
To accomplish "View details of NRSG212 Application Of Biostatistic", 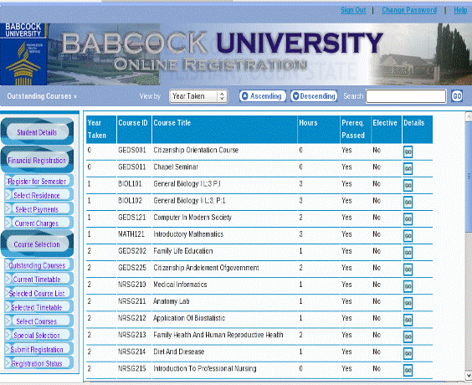I will (408, 320).
